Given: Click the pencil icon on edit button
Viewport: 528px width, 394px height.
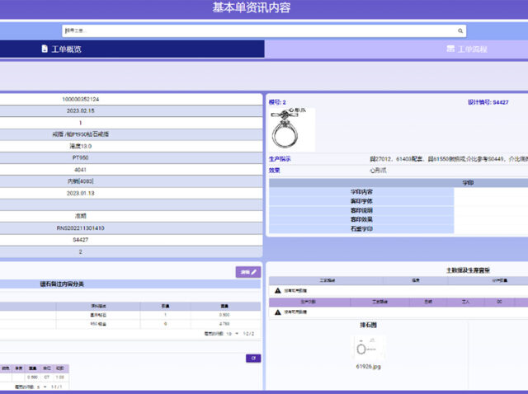Looking at the screenshot, I should (254, 271).
